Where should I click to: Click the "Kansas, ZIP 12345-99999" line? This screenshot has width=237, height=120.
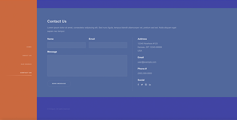(150, 47)
